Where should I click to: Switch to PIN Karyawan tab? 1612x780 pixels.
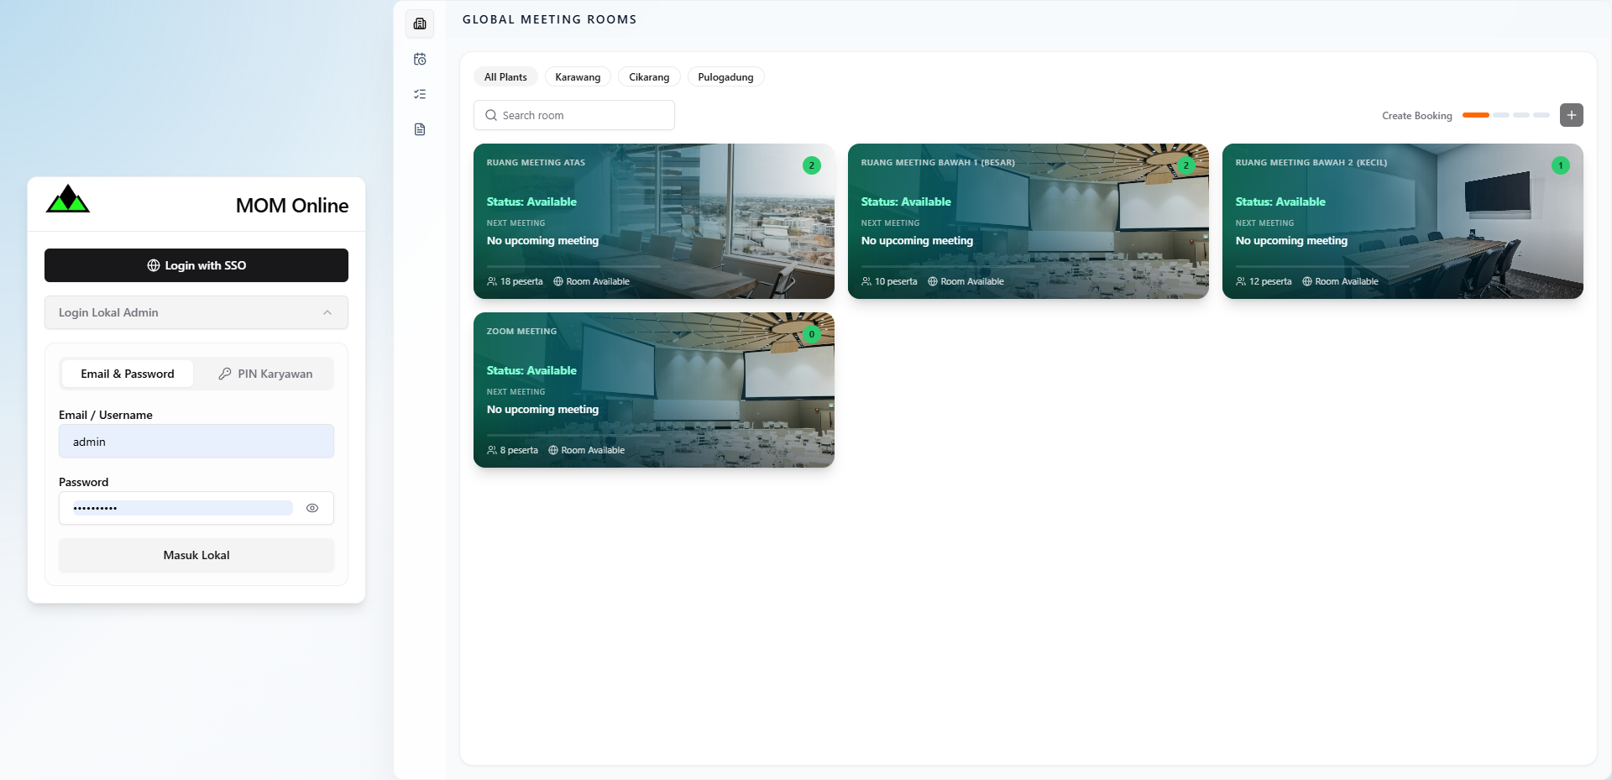point(265,374)
